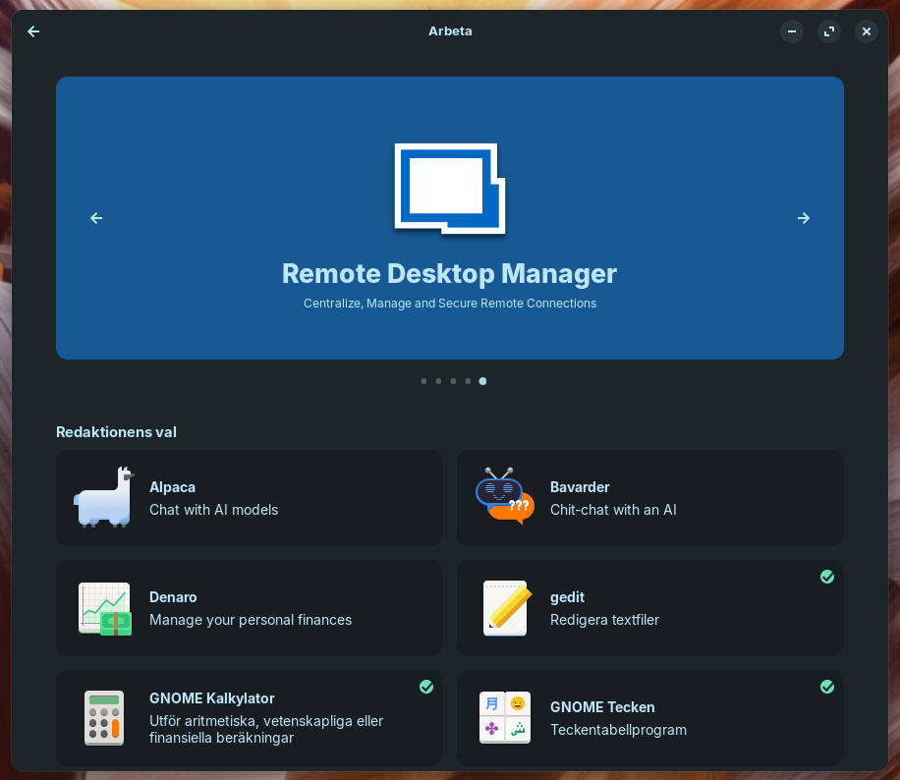Open the Bavarder robot chat icon
The height and width of the screenshot is (780, 900).
point(504,497)
